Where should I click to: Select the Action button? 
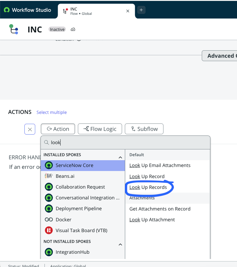(58, 129)
